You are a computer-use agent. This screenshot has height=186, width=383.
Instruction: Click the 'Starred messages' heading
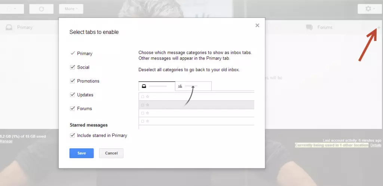(x=89, y=125)
